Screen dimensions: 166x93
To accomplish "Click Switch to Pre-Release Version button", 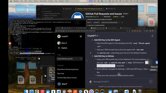I will 109,22.
